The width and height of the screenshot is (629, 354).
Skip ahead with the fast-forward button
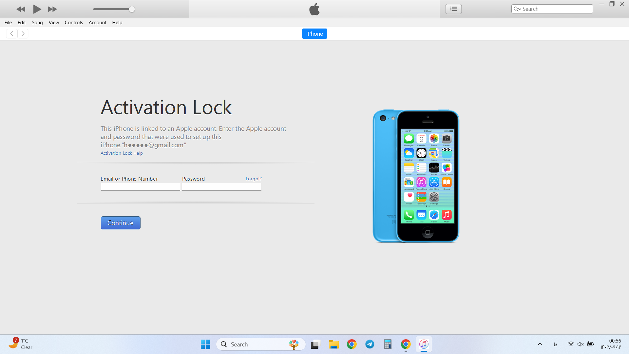click(x=52, y=9)
